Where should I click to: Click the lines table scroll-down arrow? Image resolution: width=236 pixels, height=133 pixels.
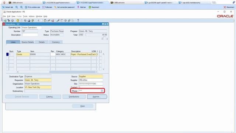click(x=104, y=69)
